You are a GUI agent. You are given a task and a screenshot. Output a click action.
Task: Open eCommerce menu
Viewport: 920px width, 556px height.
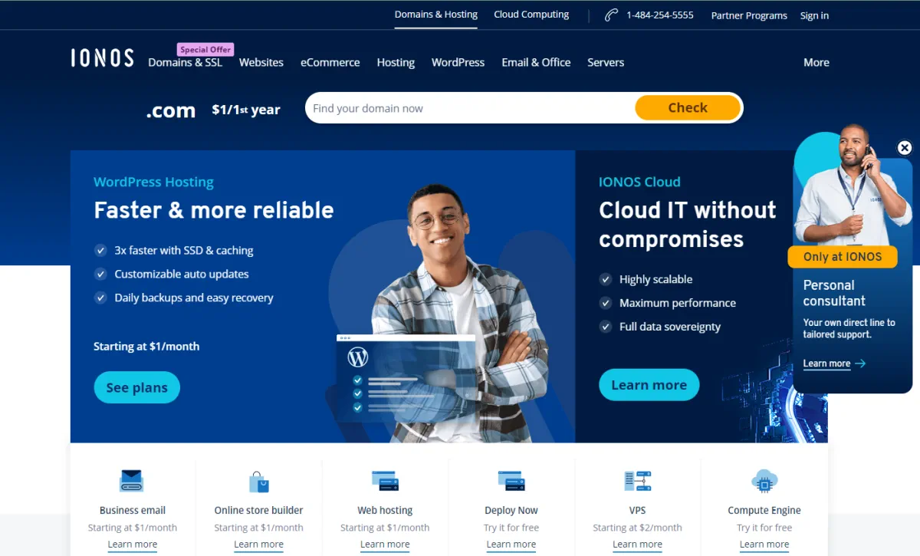[x=330, y=62]
